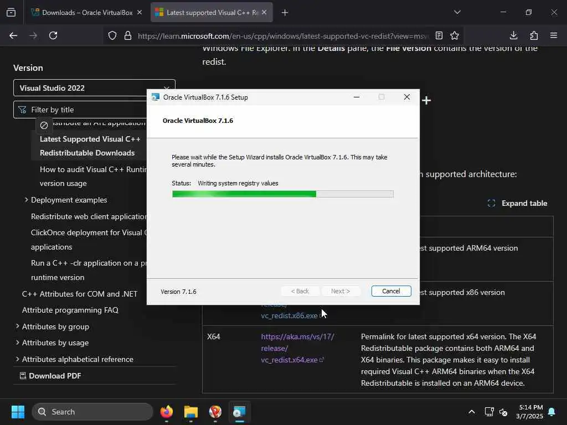Open Firefox View in the tab bar
The image size is (567, 425).
pos(11,13)
